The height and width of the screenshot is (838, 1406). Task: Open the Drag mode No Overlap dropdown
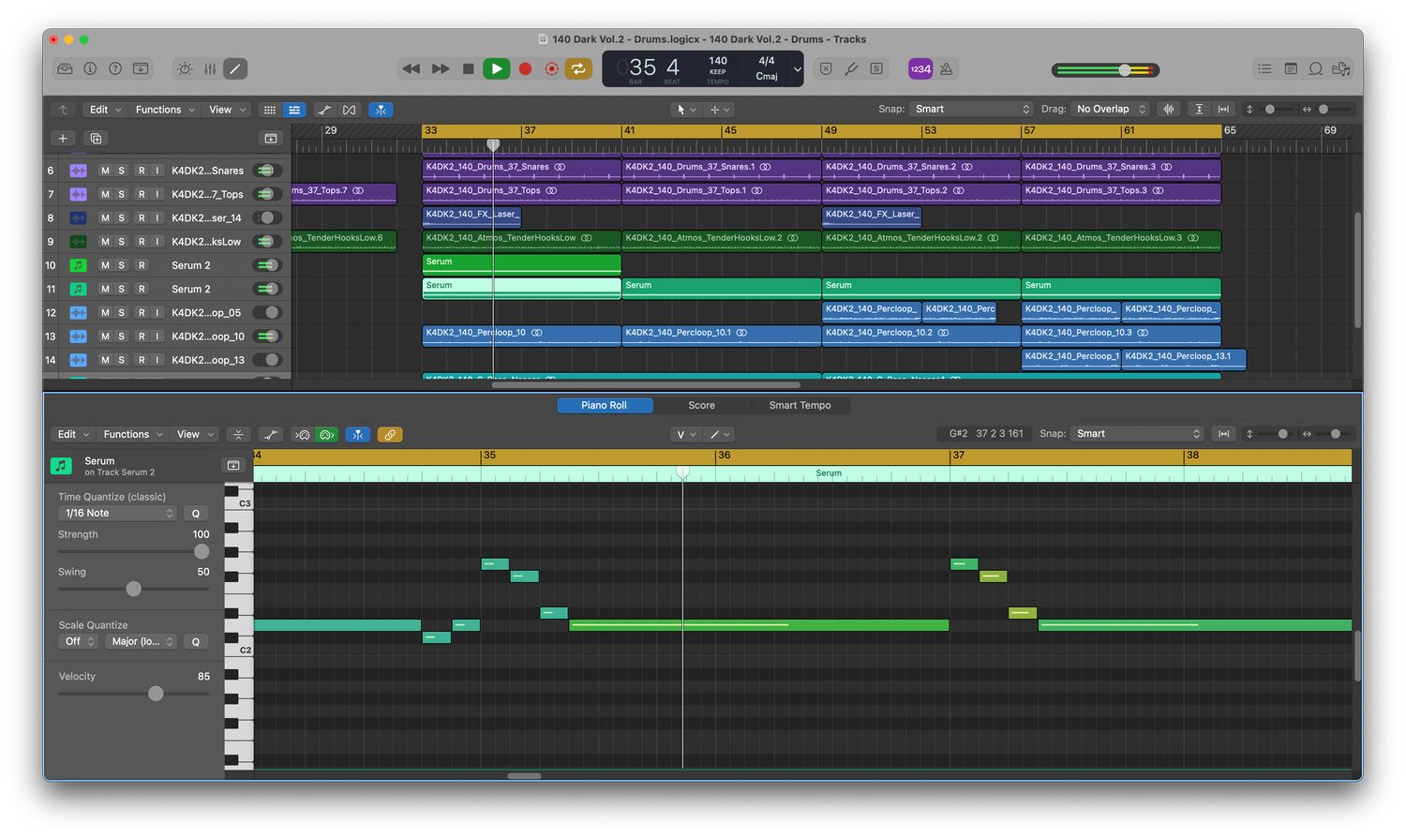coord(1111,109)
